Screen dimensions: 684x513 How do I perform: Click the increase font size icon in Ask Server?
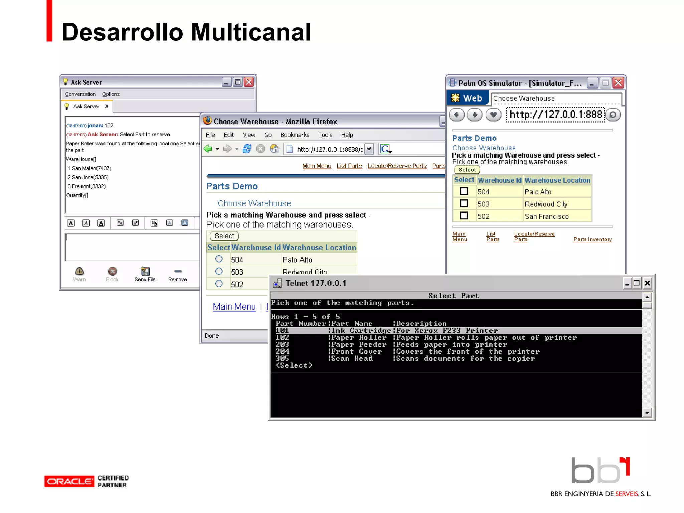click(120, 223)
